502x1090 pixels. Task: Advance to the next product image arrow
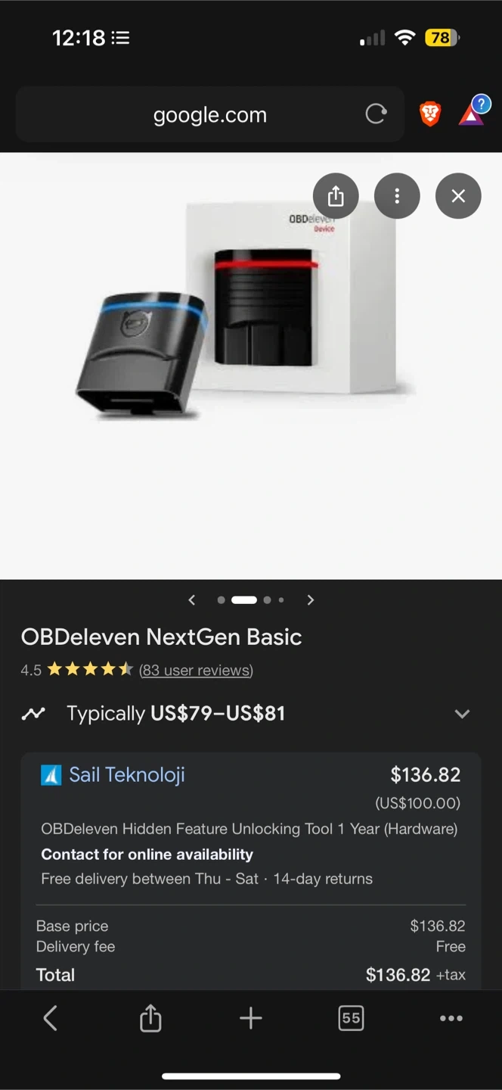[x=310, y=600]
